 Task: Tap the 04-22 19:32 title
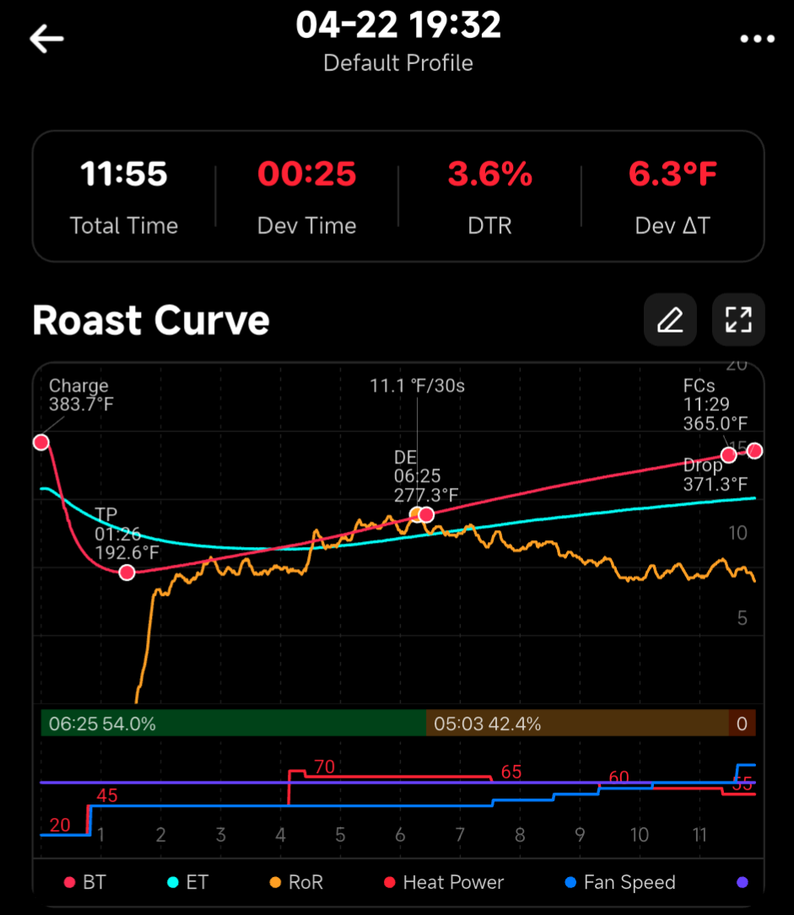tap(398, 25)
